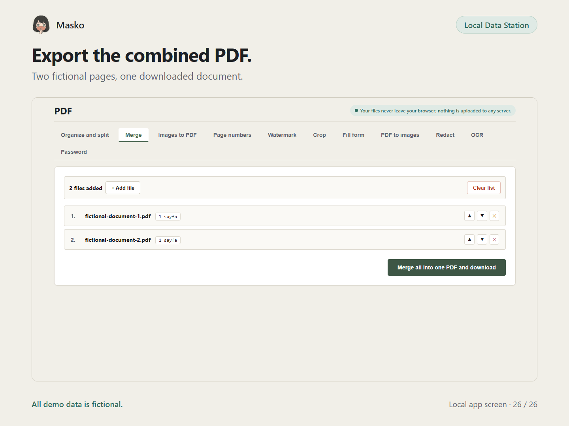
Task: Select the Redact tab
Action: (x=445, y=135)
